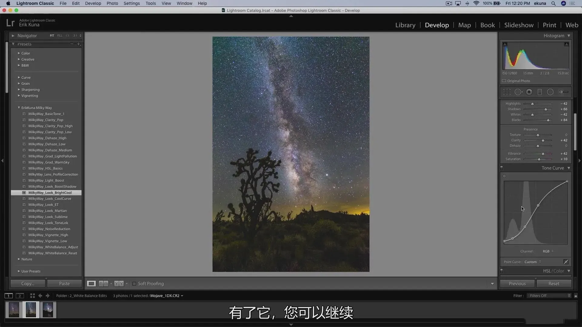Set Navigator zoom to 1:1

click(x=67, y=36)
